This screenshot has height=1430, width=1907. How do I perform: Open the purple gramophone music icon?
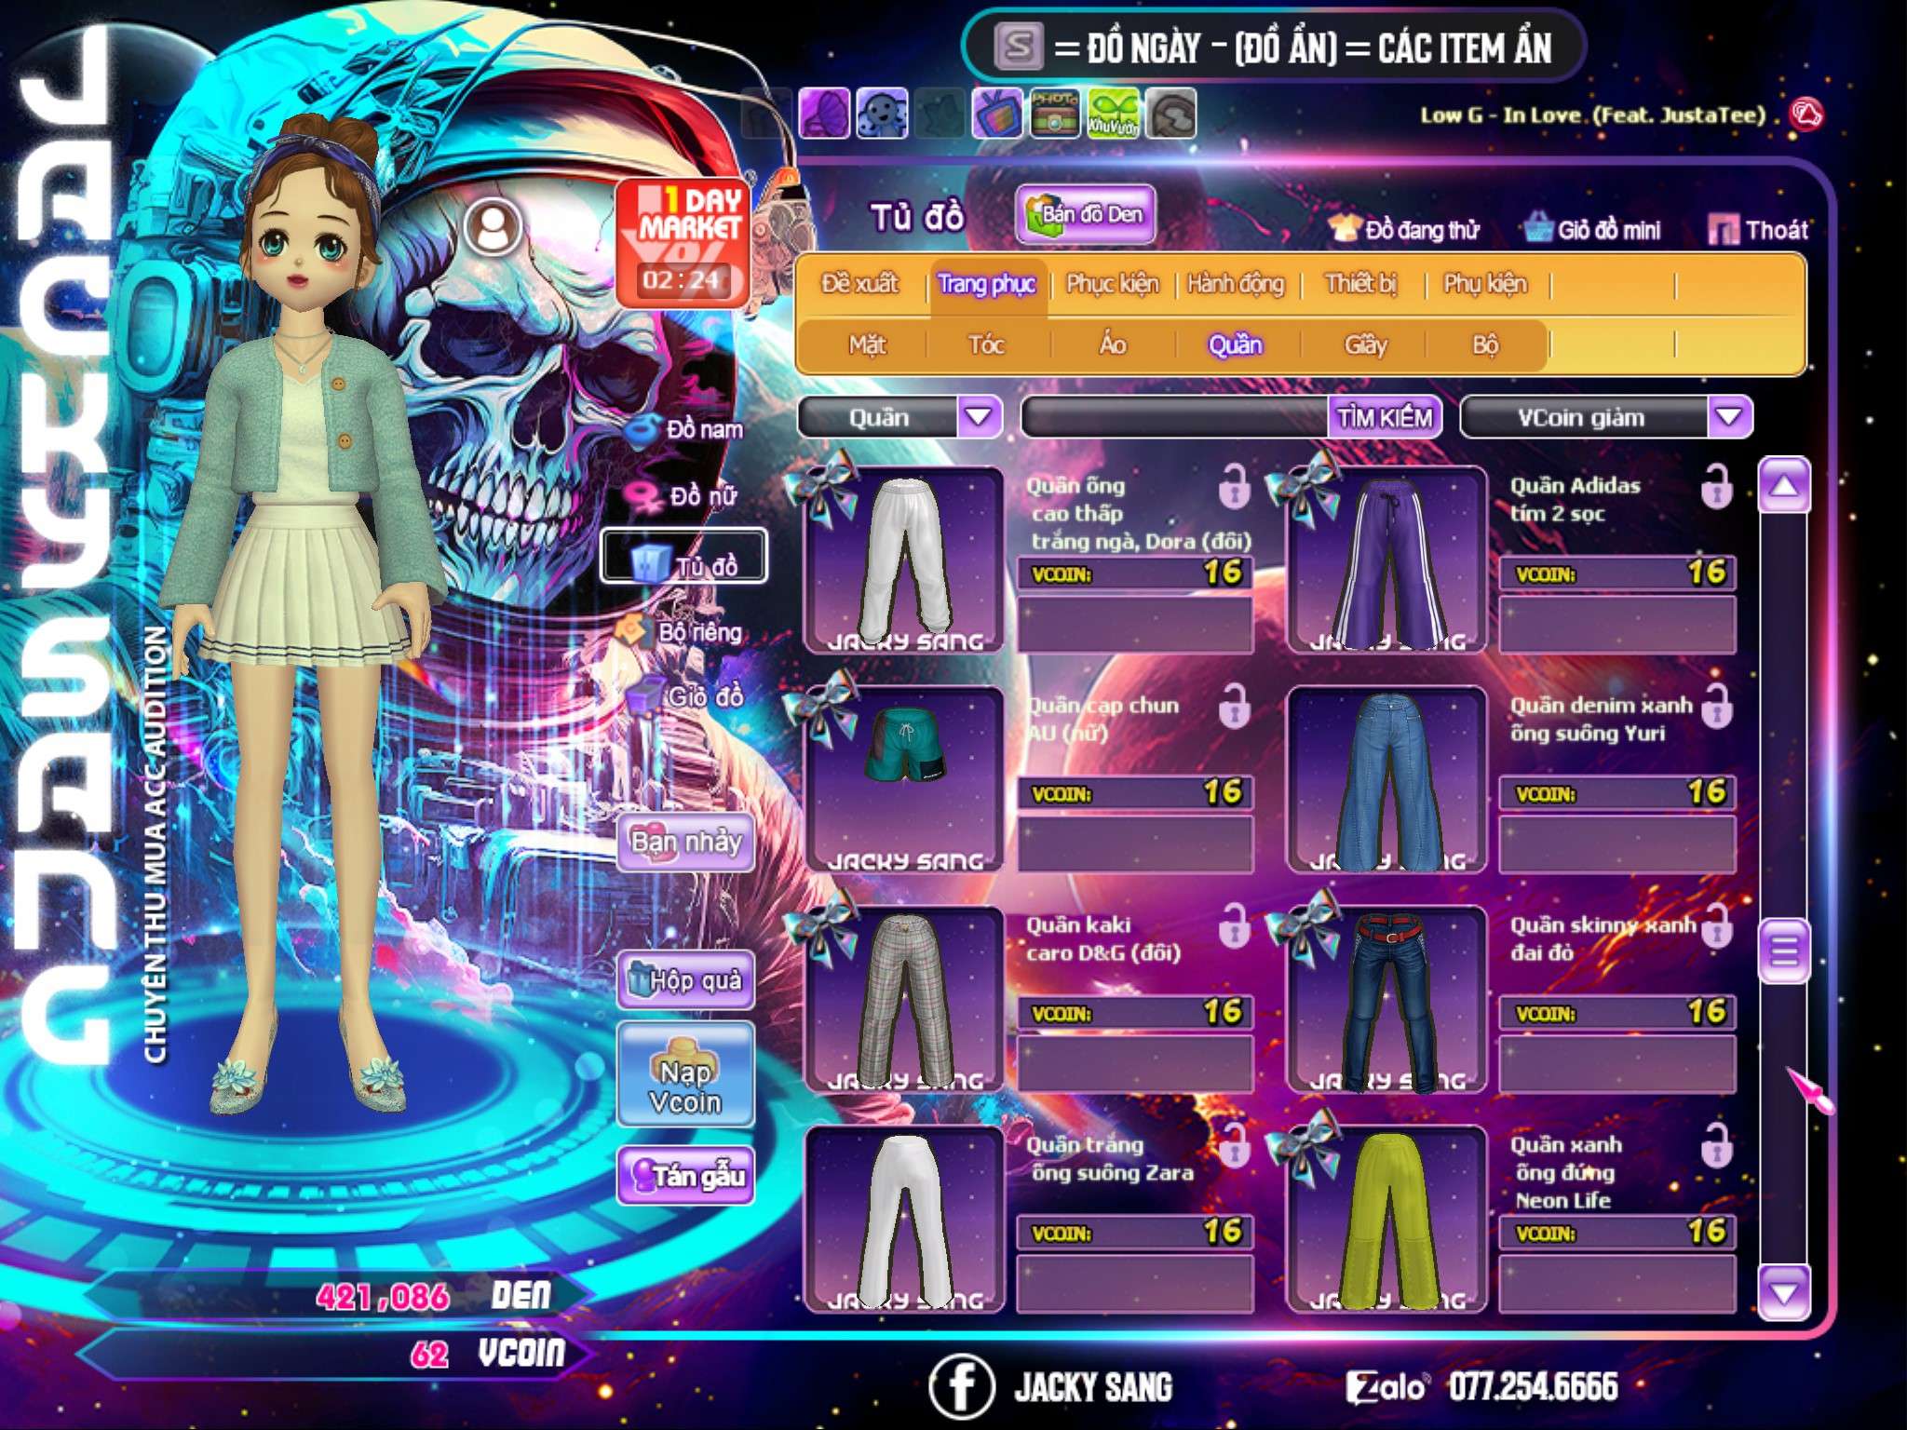(824, 114)
